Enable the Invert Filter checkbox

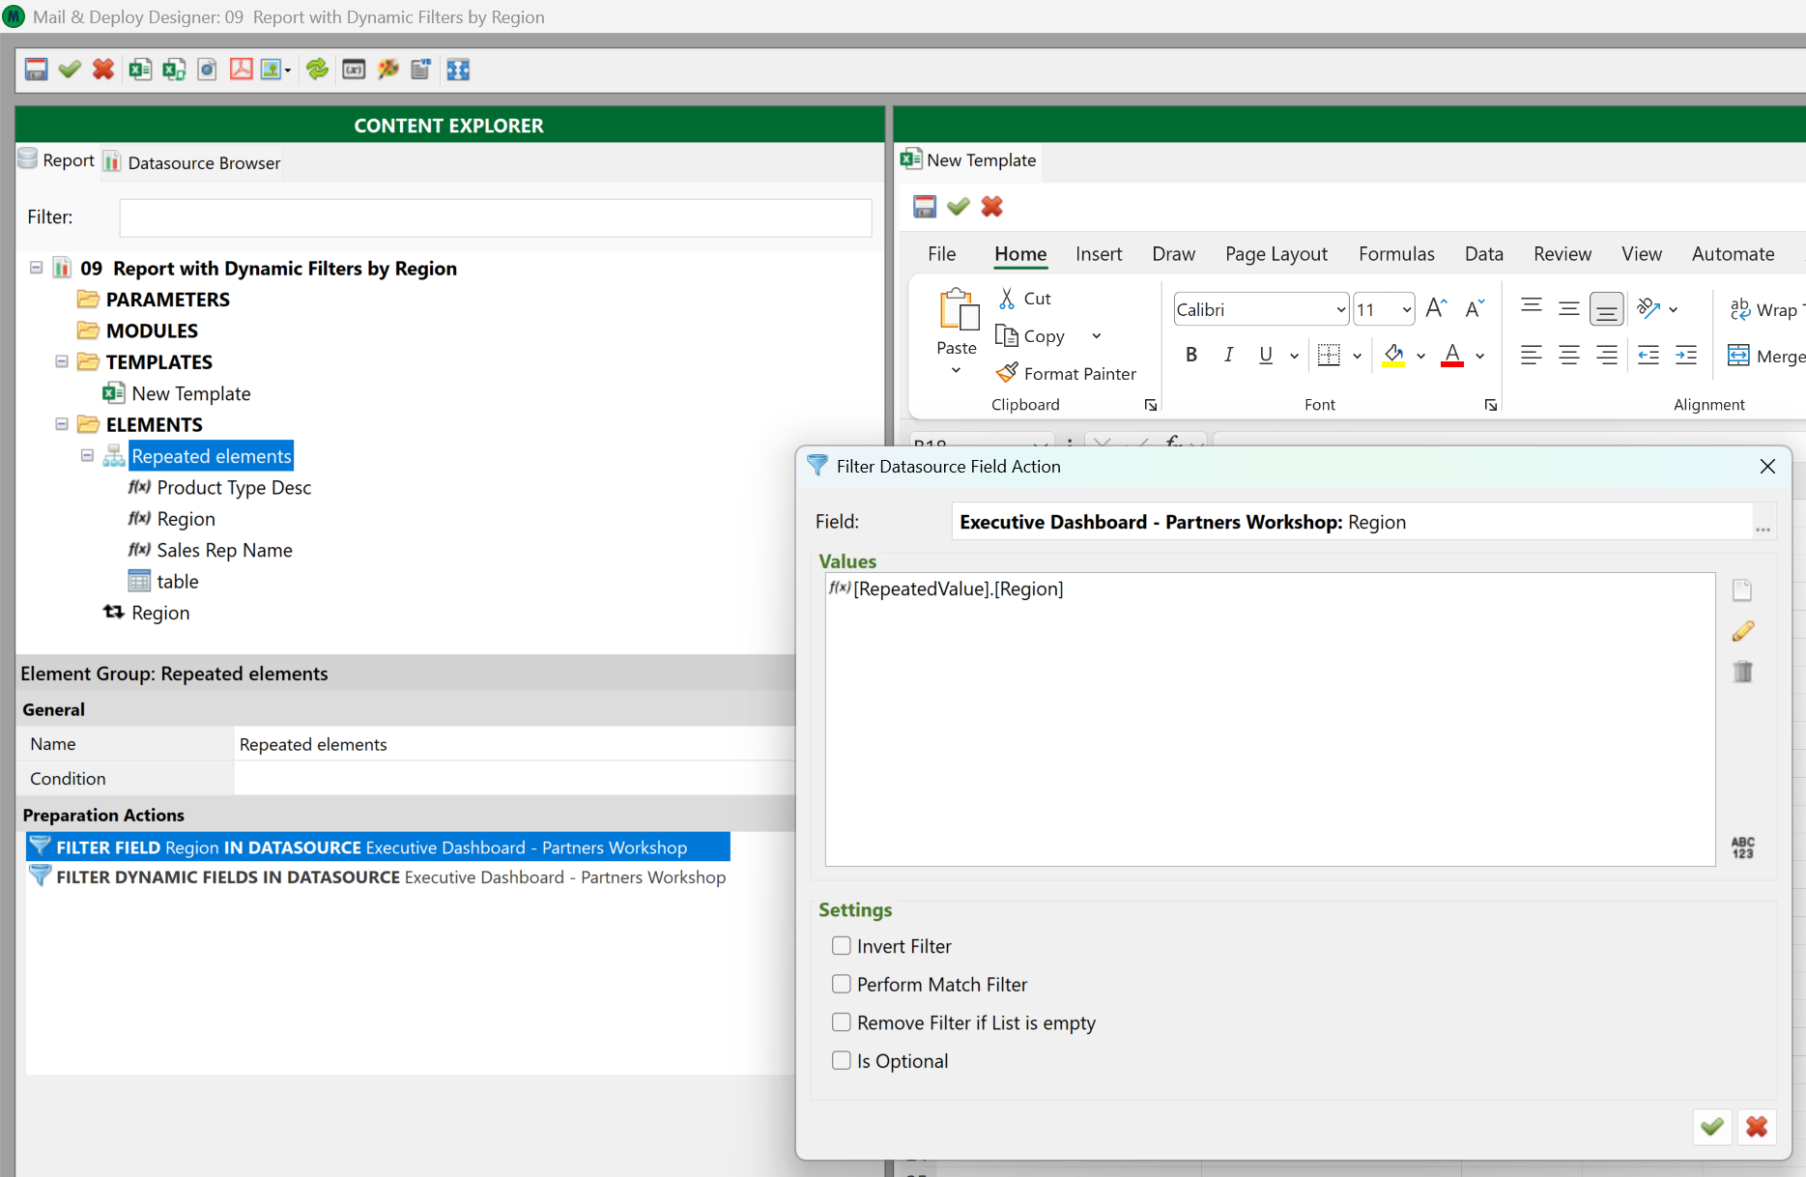point(842,946)
